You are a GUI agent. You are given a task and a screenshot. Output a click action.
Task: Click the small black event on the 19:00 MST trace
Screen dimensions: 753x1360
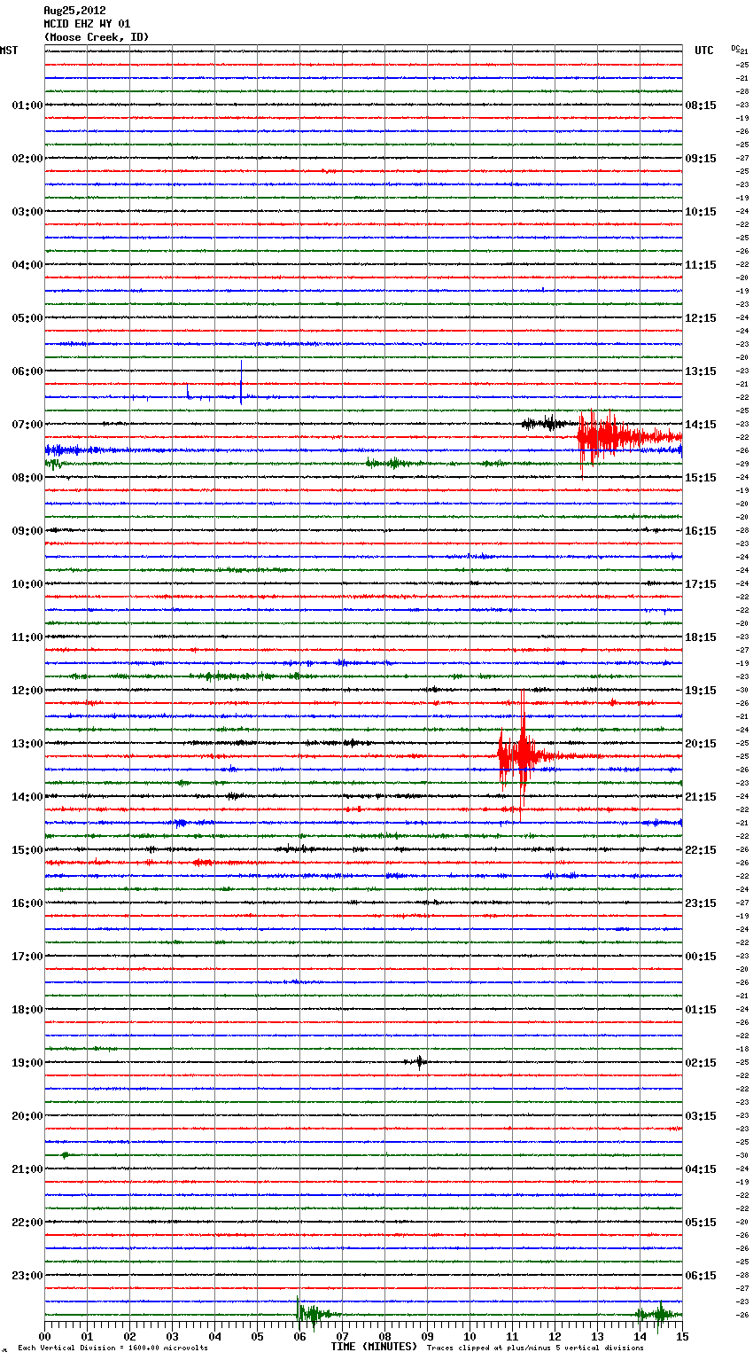pos(419,1061)
